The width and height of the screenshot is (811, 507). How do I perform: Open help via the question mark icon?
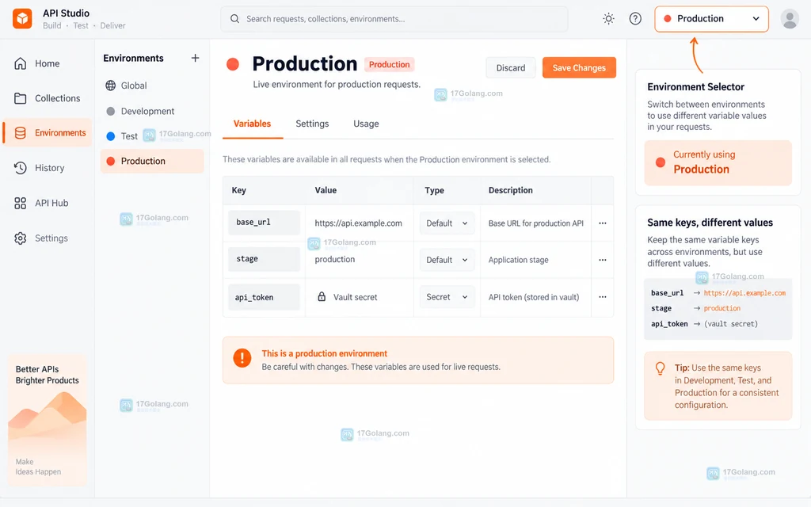[635, 19]
